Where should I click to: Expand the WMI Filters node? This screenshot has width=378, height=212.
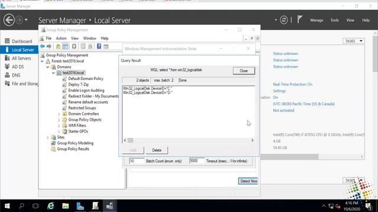[59, 125]
